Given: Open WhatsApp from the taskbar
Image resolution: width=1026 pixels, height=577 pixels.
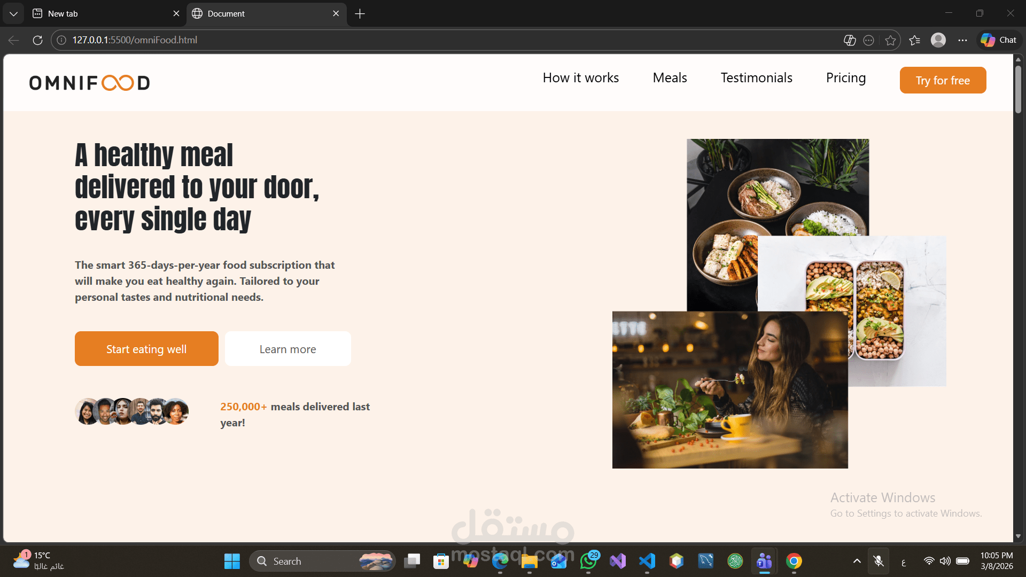Looking at the screenshot, I should (x=588, y=561).
